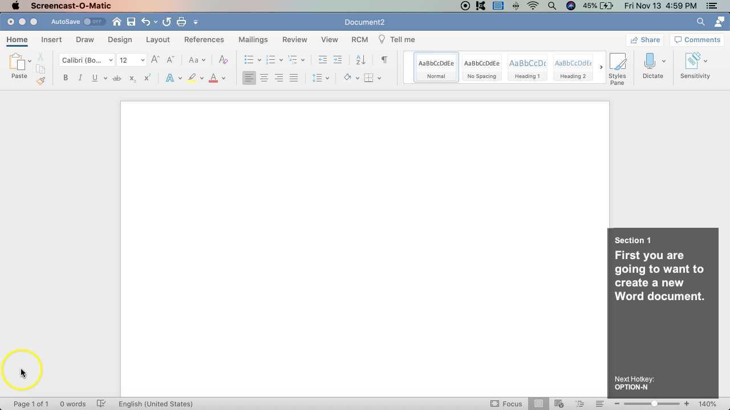Open the spelling check icon in status bar
This screenshot has height=410, width=730.
(101, 404)
